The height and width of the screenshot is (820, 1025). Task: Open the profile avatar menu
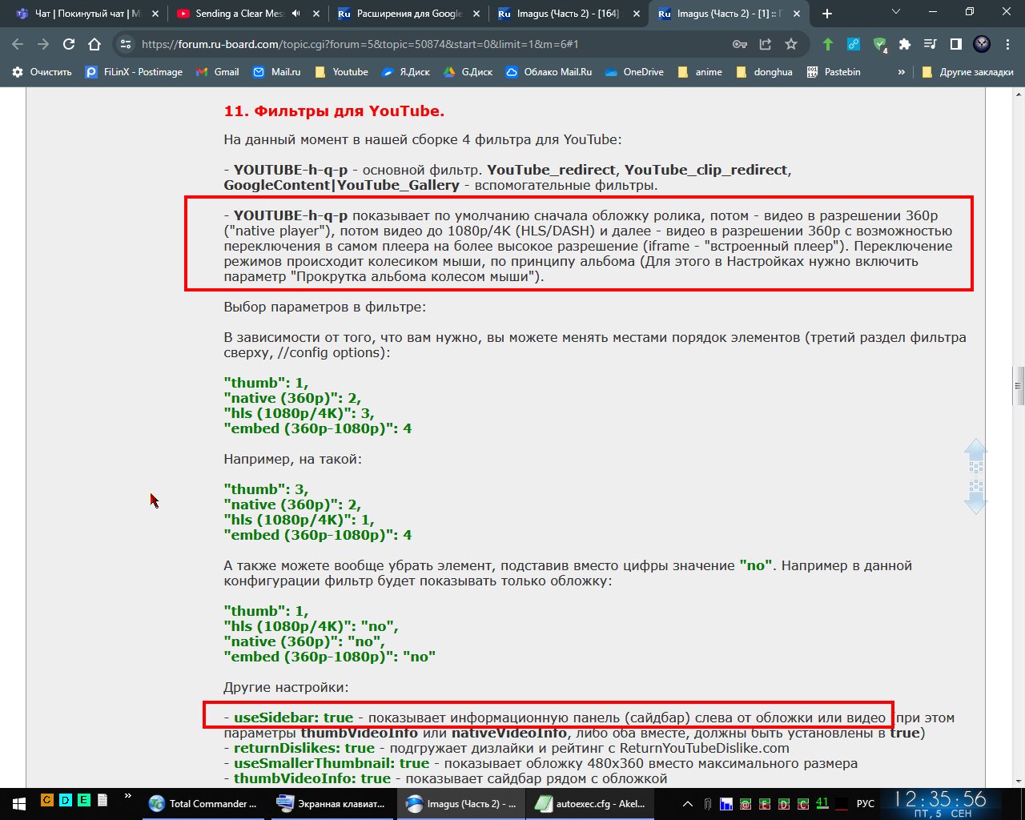click(x=982, y=44)
